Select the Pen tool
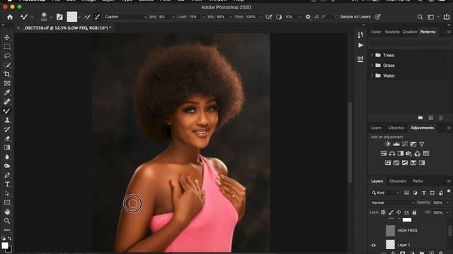Image resolution: width=453 pixels, height=254 pixels. click(7, 175)
